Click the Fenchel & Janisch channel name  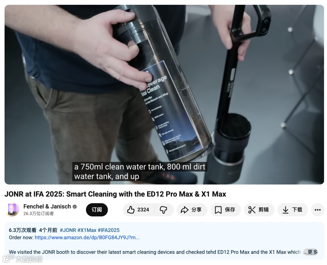pyautogui.click(x=47, y=206)
